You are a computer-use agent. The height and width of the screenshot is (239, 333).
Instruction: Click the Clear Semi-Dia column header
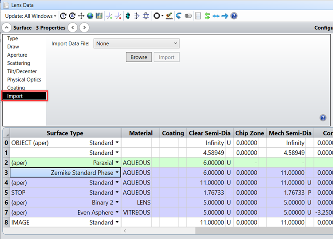[210, 133]
